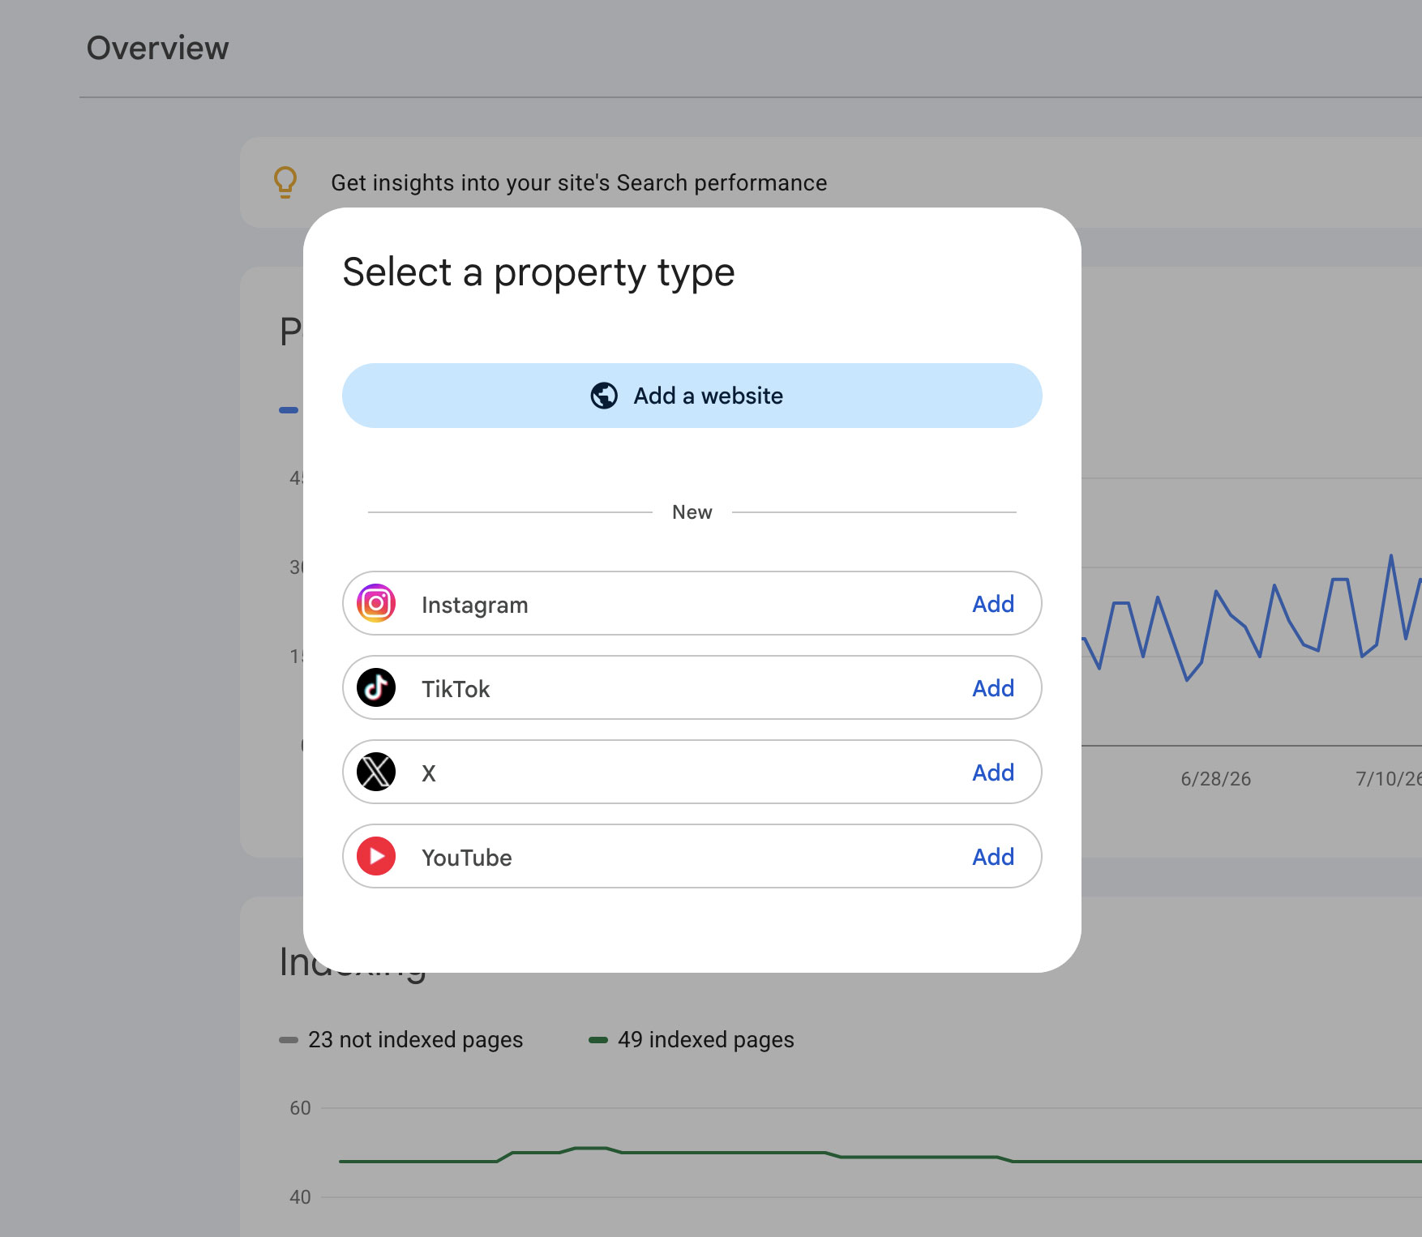Click the 6/28/26 date on the chart axis
Image resolution: width=1422 pixels, height=1237 pixels.
pos(1215,779)
